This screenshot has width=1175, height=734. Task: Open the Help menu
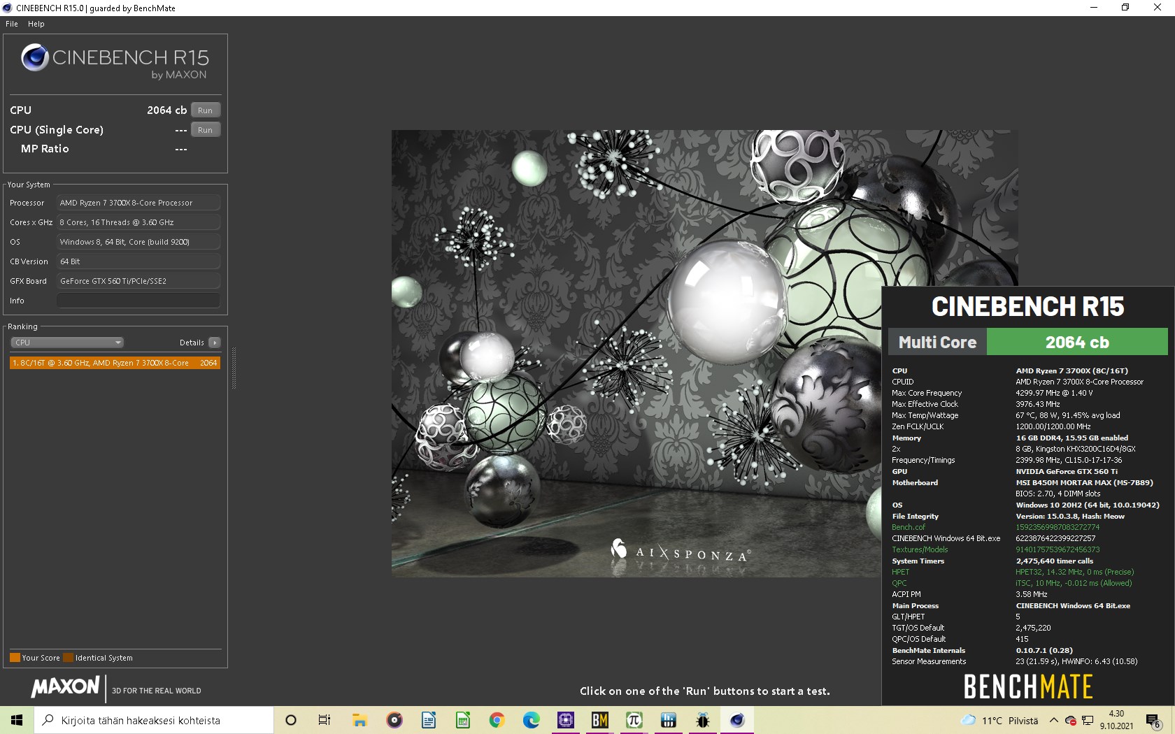[x=36, y=24]
